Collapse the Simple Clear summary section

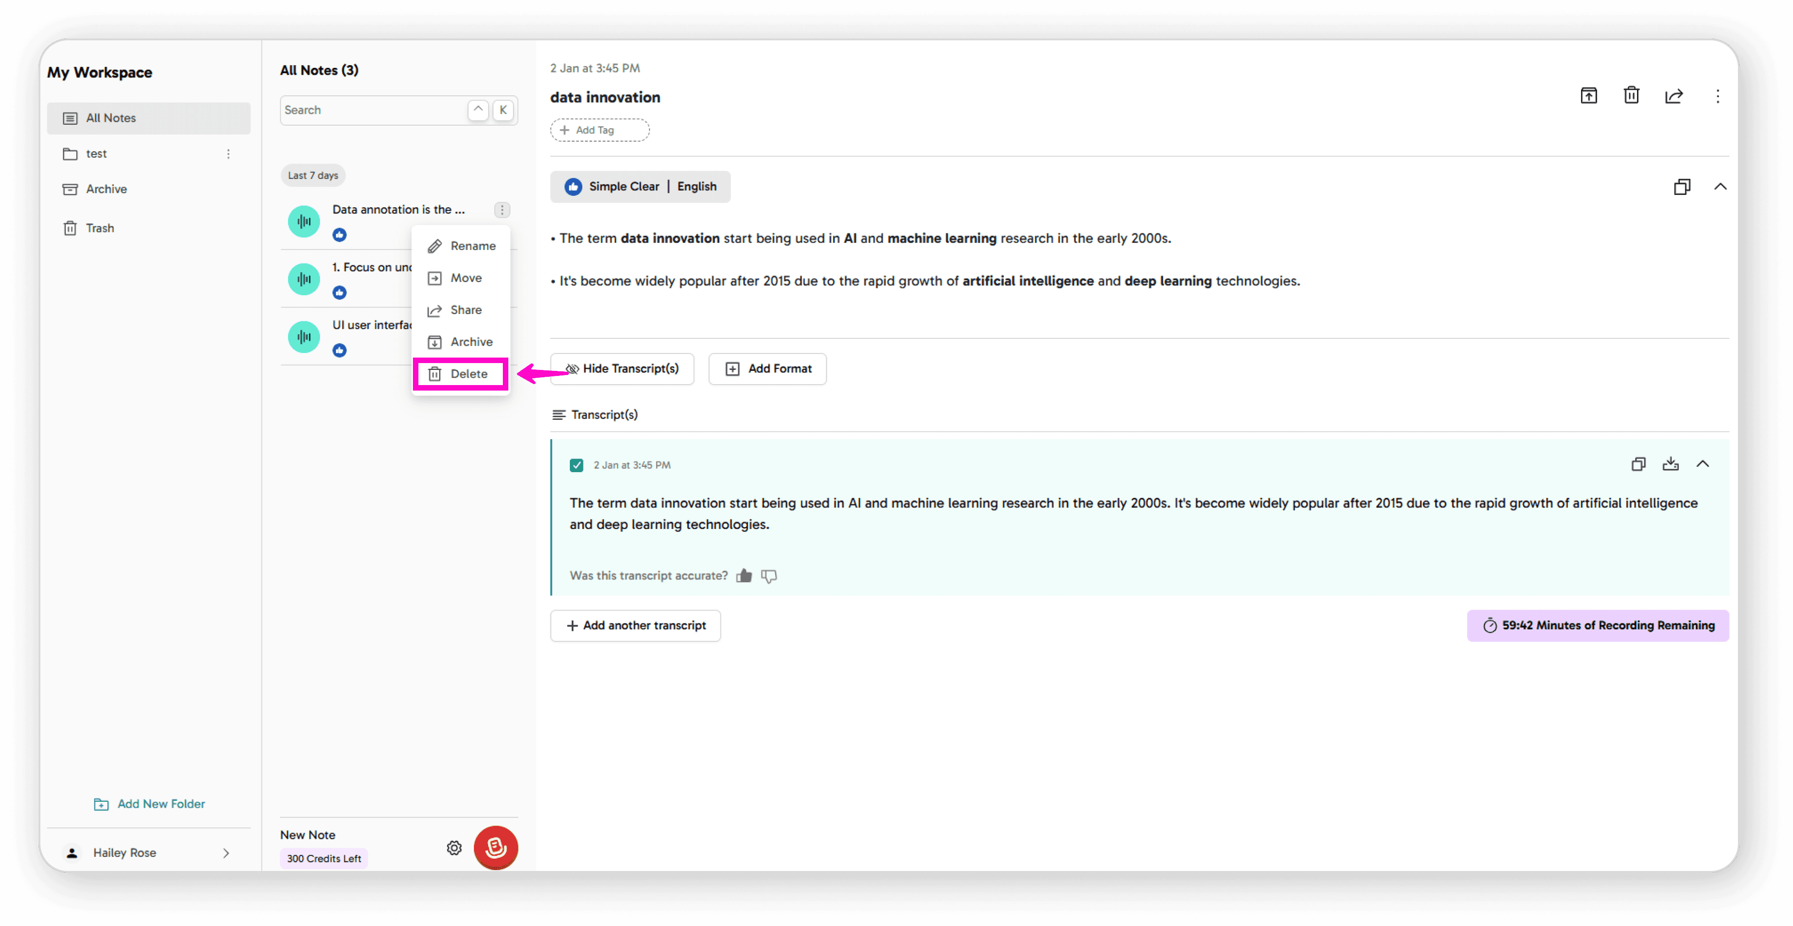click(x=1720, y=186)
